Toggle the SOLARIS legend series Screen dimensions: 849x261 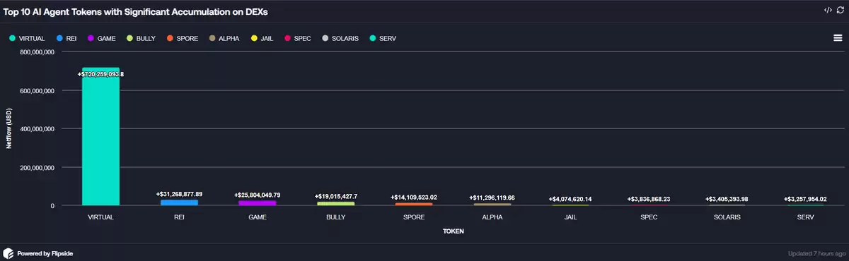point(341,38)
